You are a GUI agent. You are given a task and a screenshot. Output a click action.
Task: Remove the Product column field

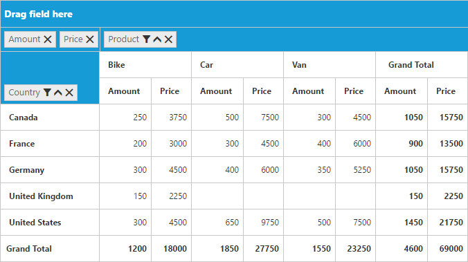pyautogui.click(x=168, y=39)
